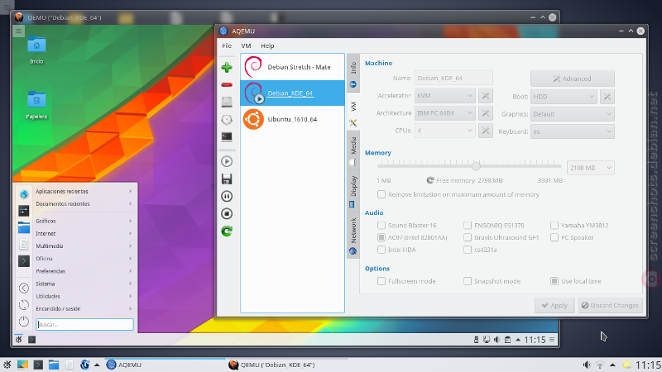Click the clock snapshot manager icon
The image size is (662, 372).
(227, 120)
